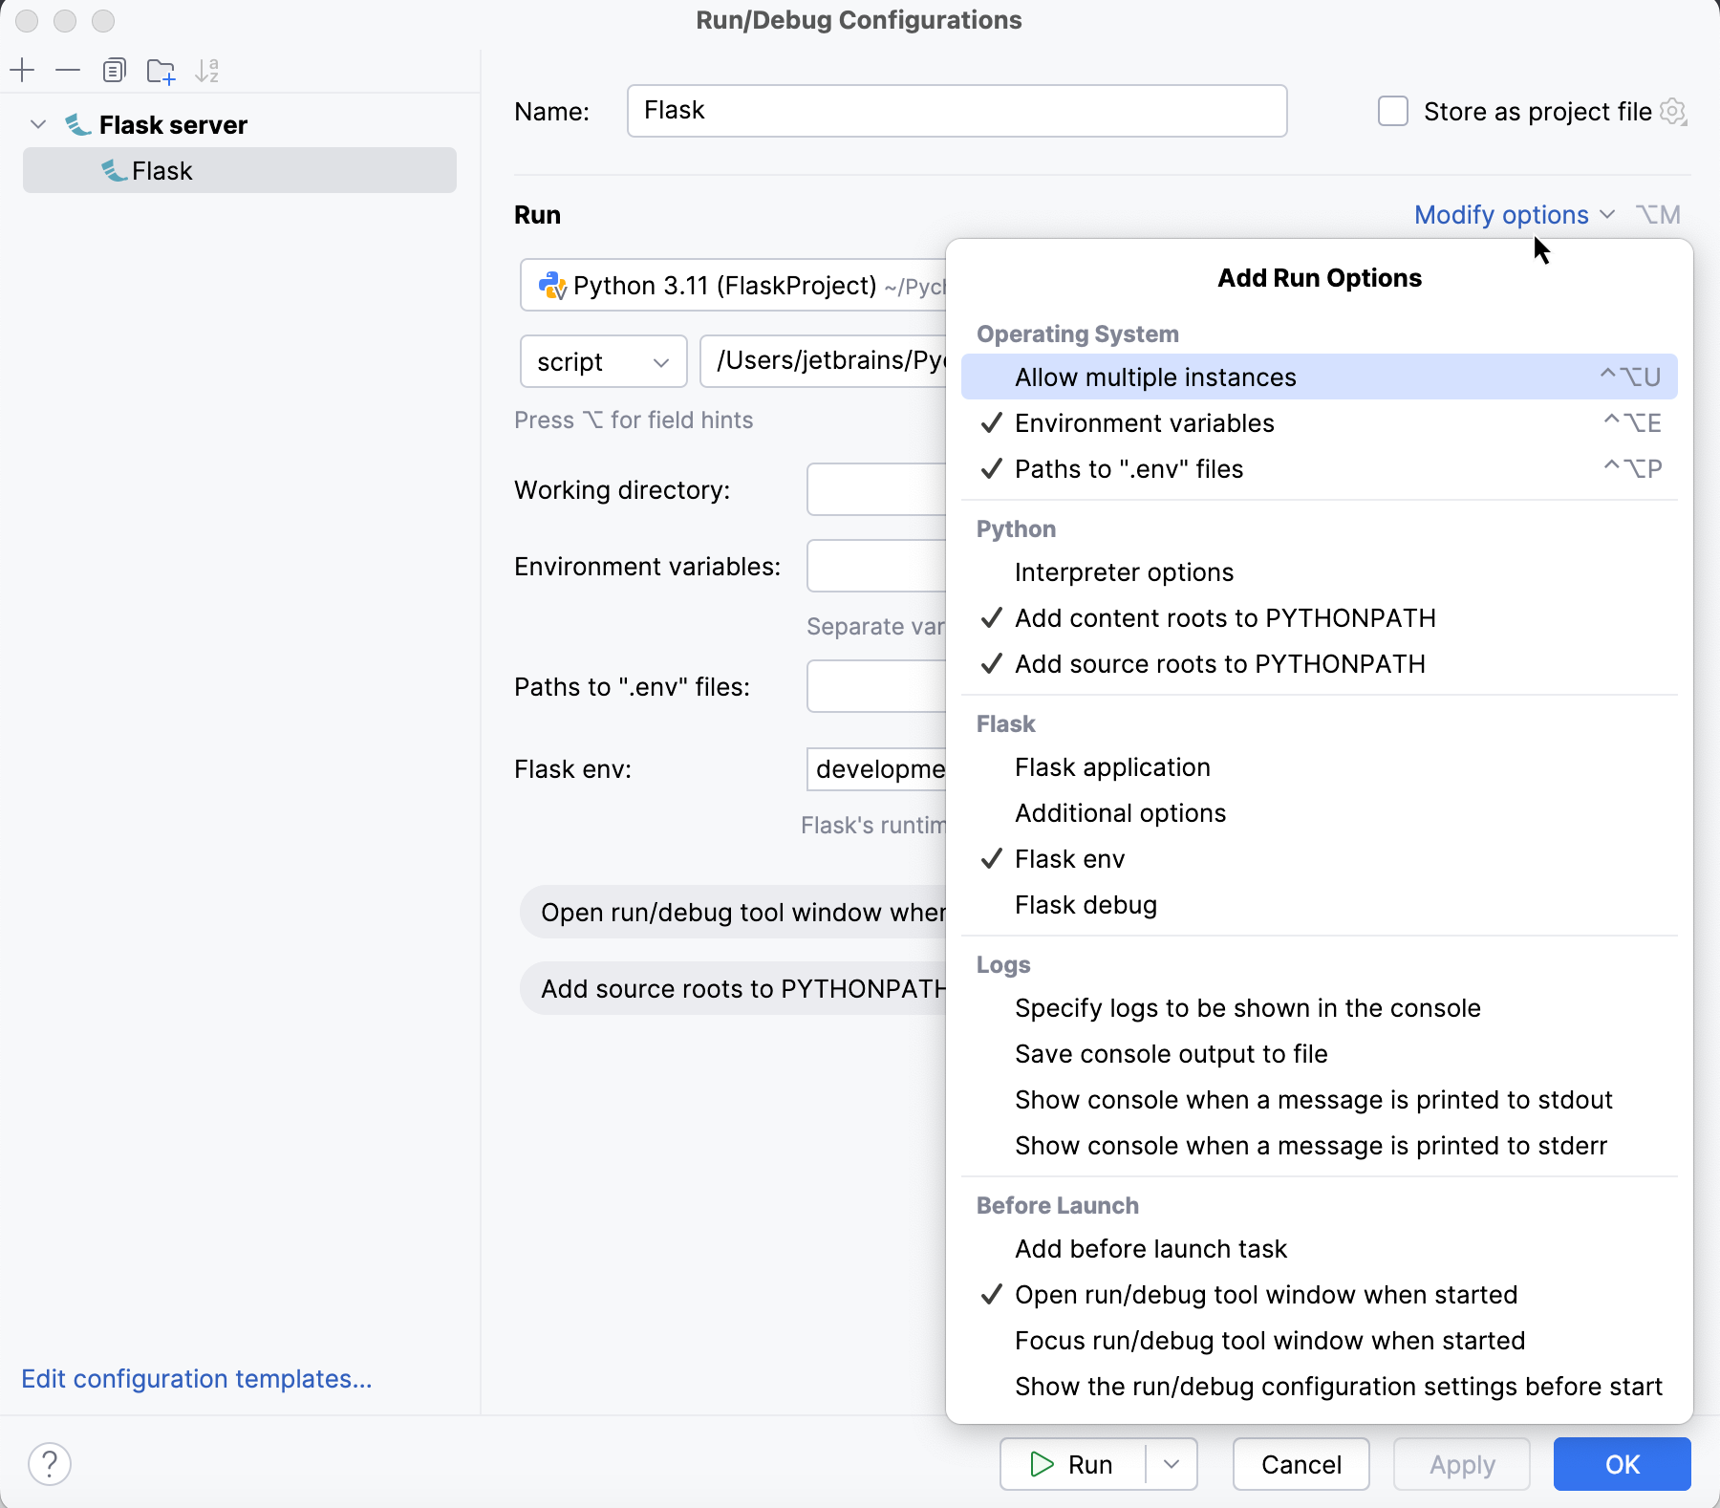Open Edit configuration templates link
The image size is (1720, 1508).
tap(196, 1379)
